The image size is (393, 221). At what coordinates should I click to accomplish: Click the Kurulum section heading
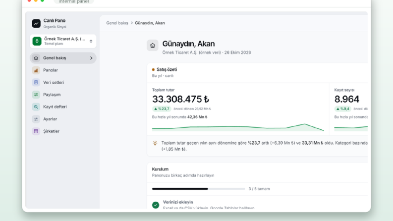[160, 169]
